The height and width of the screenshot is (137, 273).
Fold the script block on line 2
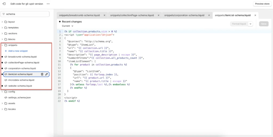(62, 35)
